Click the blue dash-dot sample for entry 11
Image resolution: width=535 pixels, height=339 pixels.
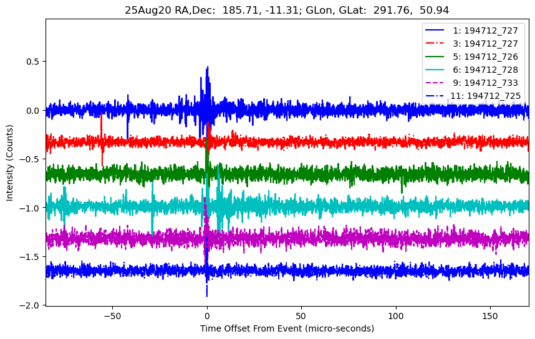pyautogui.click(x=435, y=95)
